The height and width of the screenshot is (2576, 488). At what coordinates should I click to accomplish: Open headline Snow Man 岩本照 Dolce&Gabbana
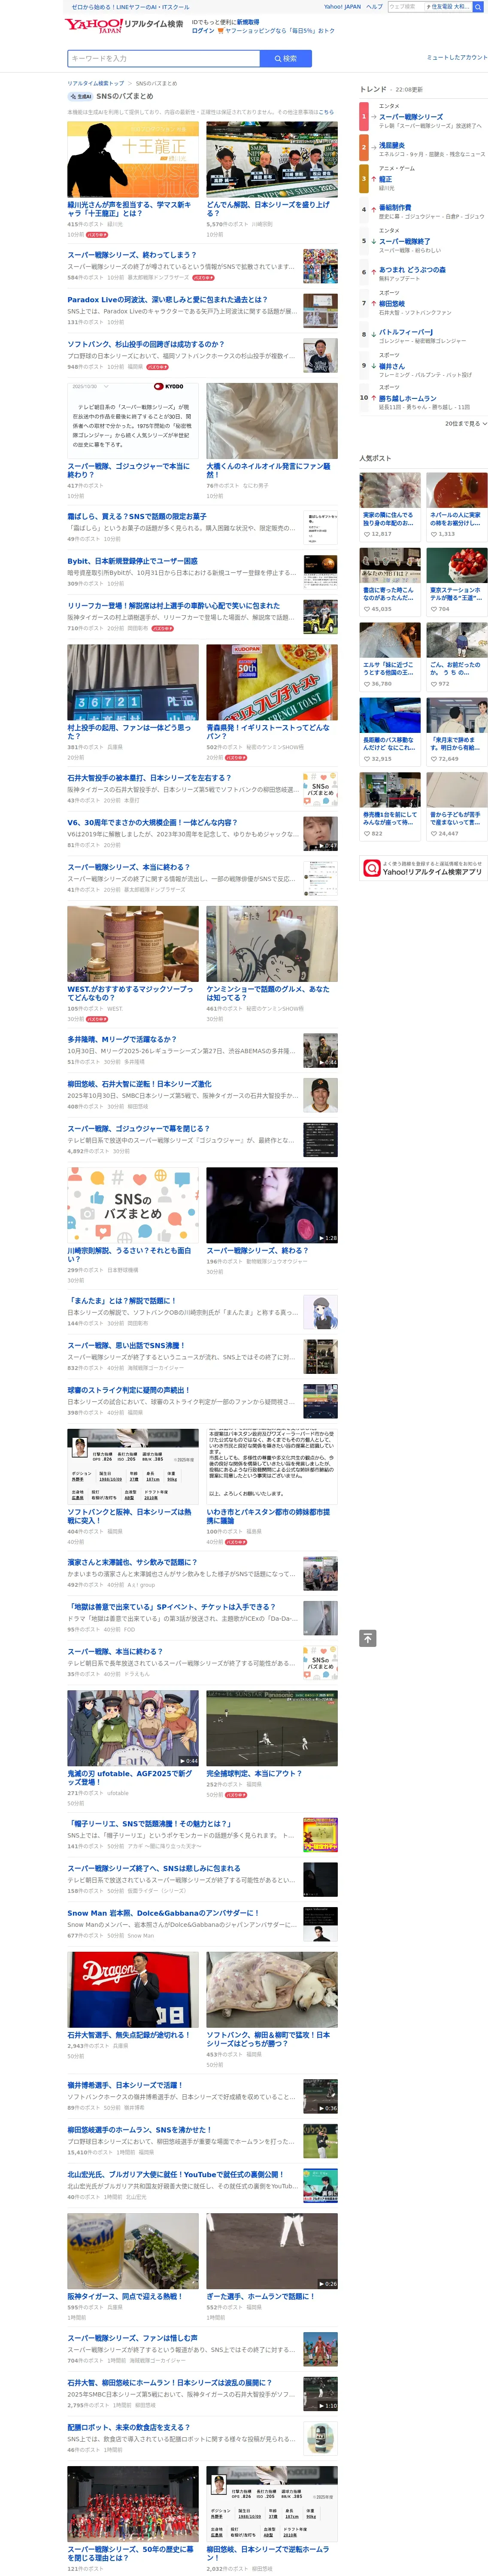[163, 1913]
